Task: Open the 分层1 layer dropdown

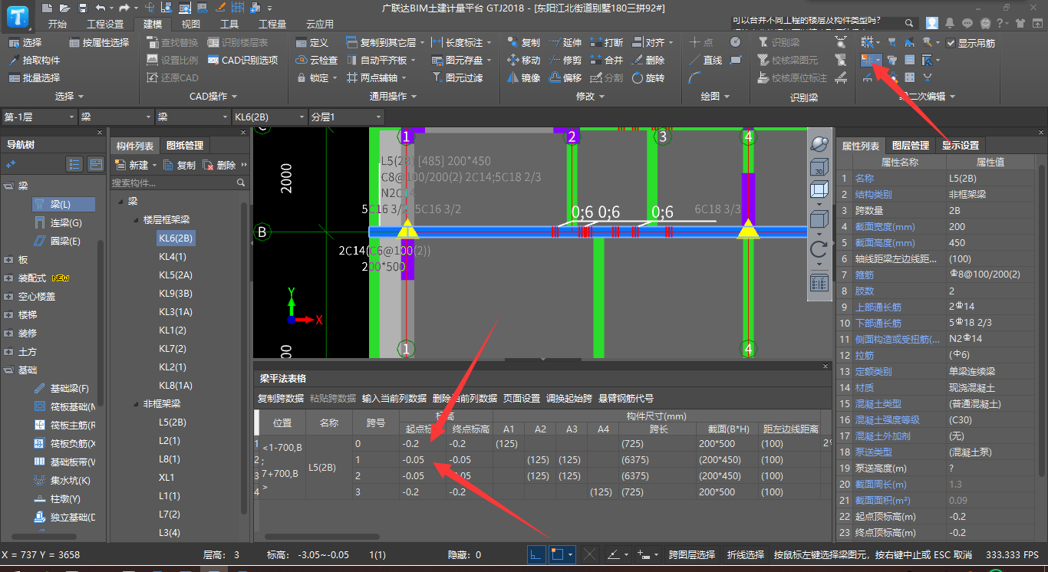Action: pos(345,117)
